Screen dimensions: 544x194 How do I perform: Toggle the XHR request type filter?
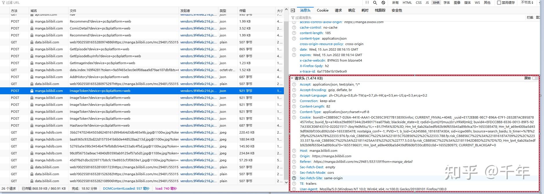(x=436, y=3)
